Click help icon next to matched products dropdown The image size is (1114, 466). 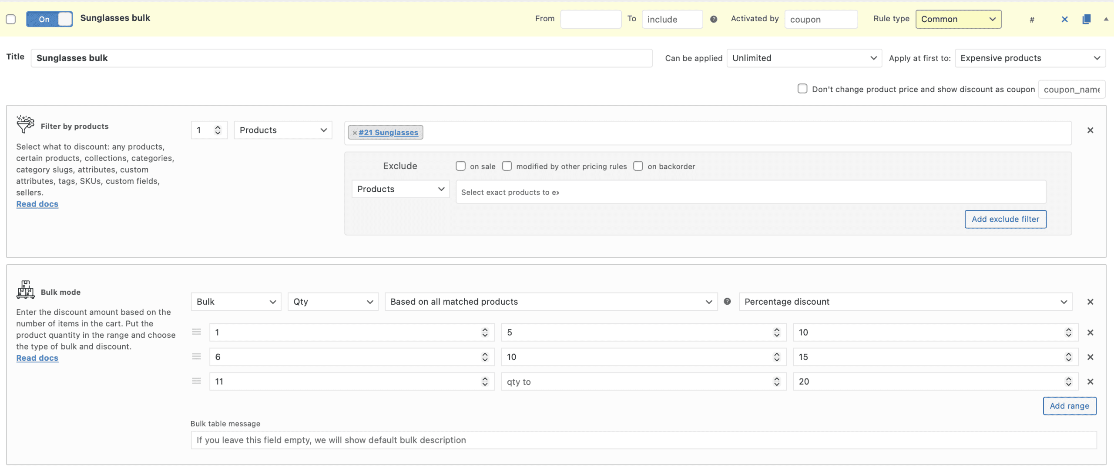pyautogui.click(x=727, y=302)
